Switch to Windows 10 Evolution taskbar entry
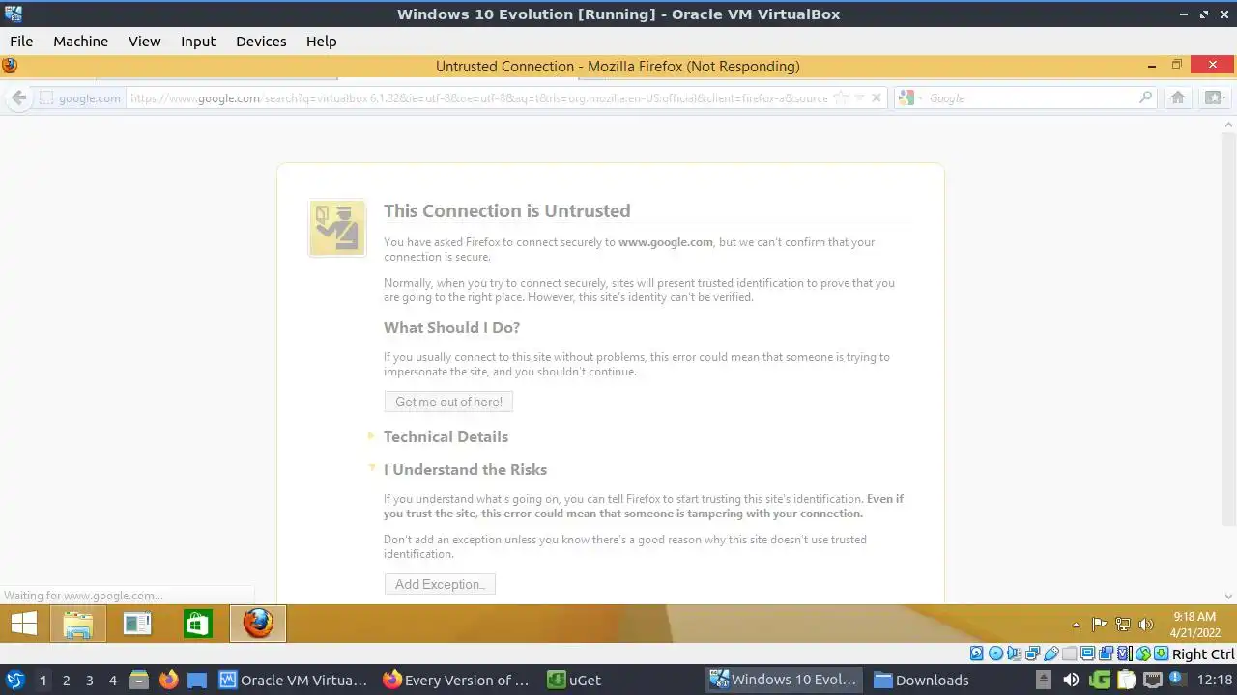Image resolution: width=1237 pixels, height=695 pixels. point(784,681)
